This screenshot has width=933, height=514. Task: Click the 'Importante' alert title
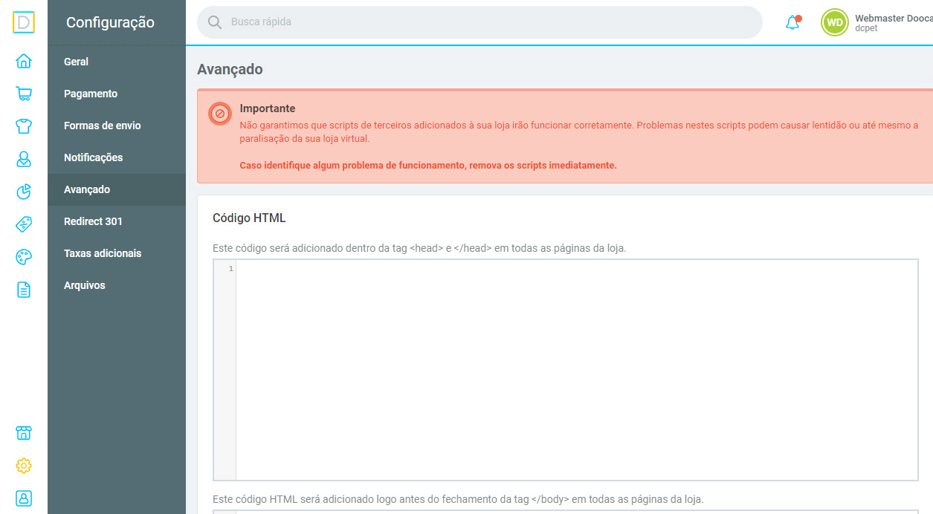click(268, 108)
